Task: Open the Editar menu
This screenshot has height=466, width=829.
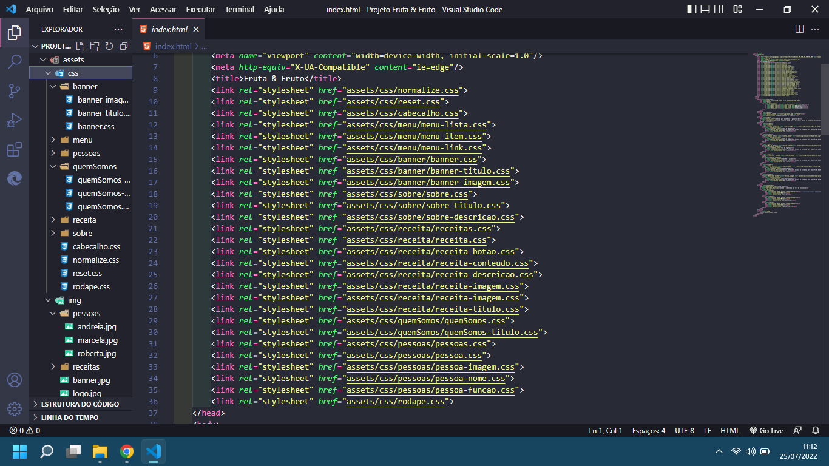Action: (x=73, y=9)
